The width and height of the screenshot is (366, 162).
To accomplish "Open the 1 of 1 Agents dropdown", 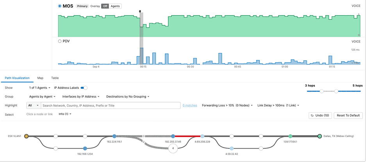I will click(x=40, y=88).
